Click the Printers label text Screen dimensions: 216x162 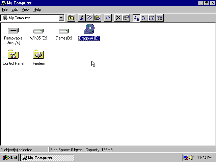click(39, 63)
